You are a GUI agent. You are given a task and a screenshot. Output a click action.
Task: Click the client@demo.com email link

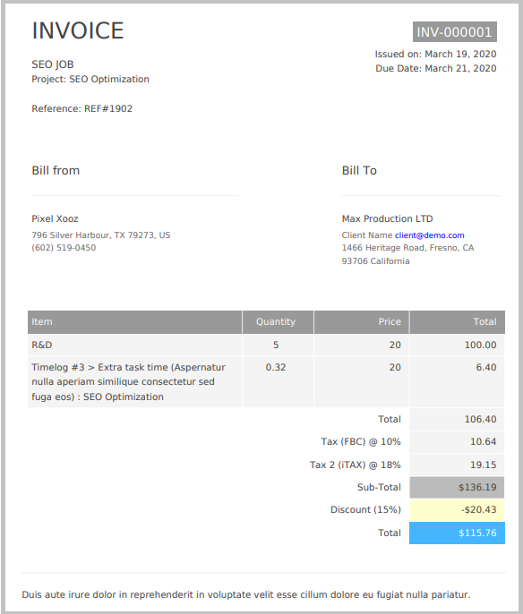point(429,235)
